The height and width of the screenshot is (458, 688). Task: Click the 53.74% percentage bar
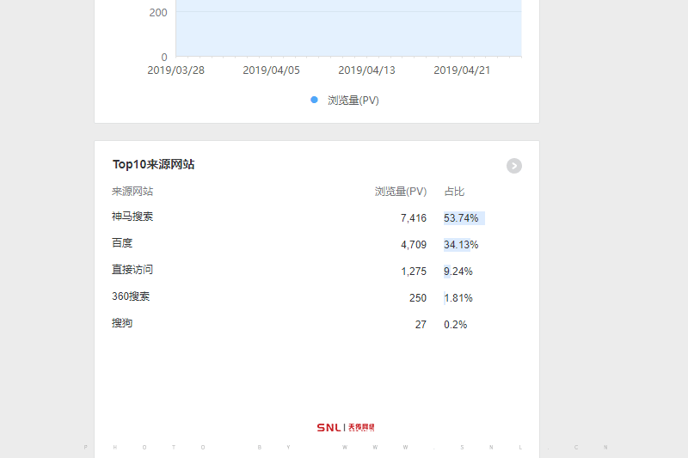pyautogui.click(x=464, y=218)
